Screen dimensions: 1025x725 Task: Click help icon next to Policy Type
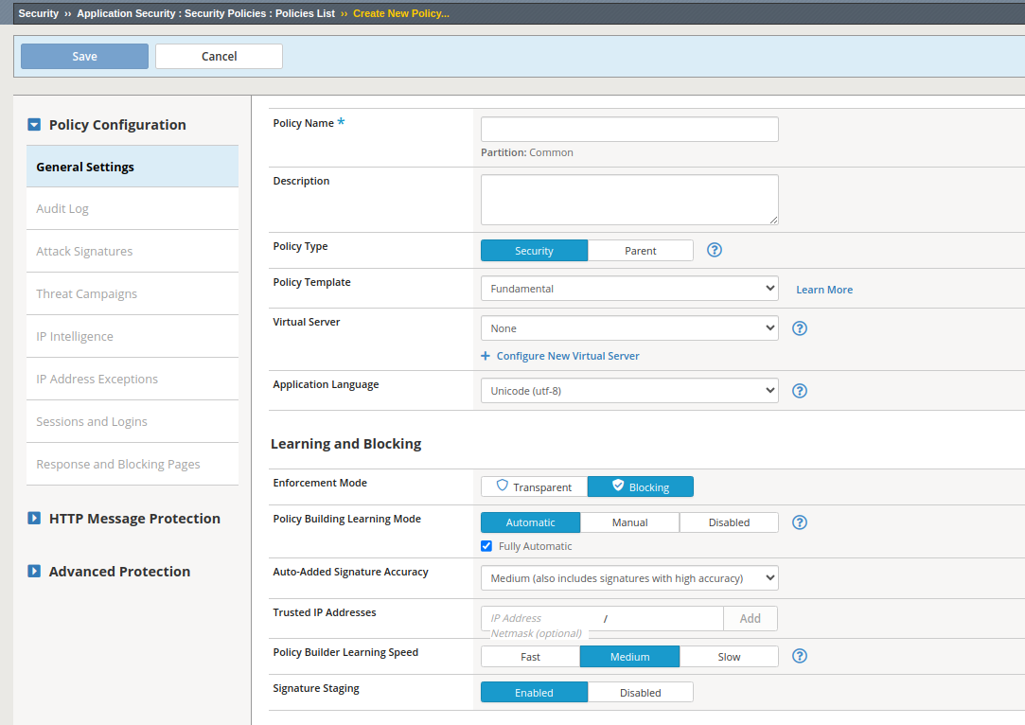(715, 250)
